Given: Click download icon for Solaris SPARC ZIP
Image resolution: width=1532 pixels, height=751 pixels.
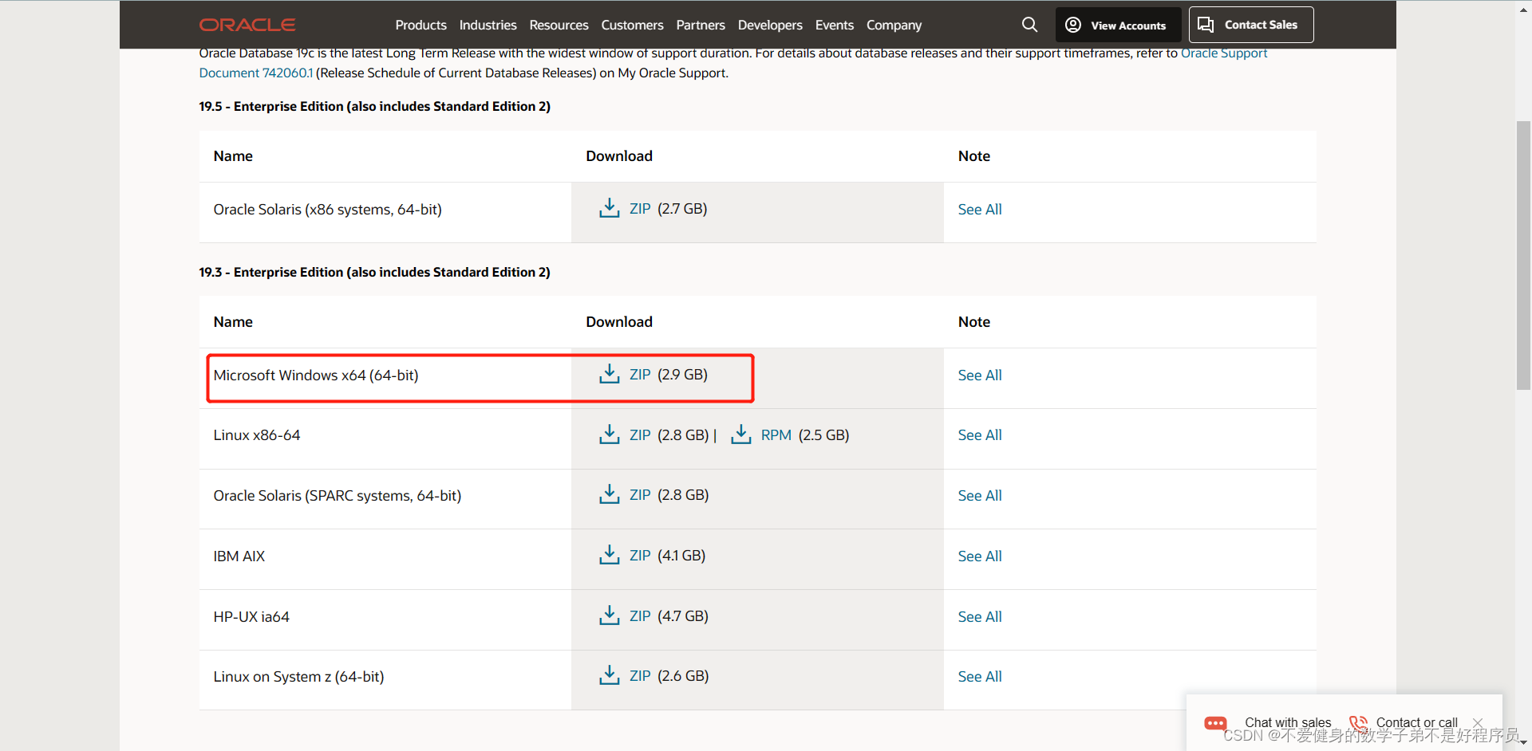Looking at the screenshot, I should (610, 494).
